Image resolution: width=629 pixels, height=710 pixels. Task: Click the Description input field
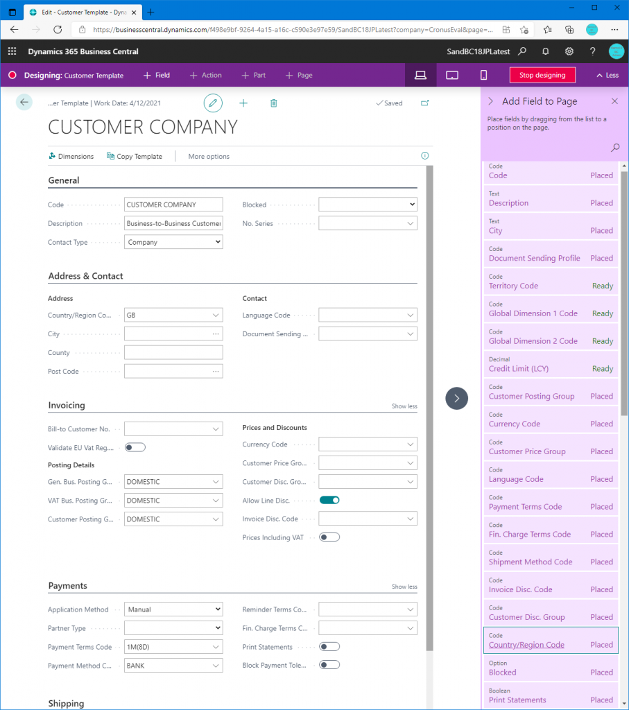coord(173,223)
